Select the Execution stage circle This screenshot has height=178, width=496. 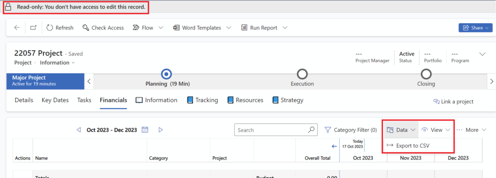302,74
